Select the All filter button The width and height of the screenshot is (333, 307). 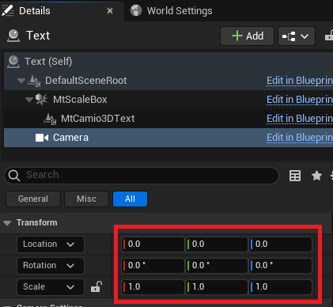click(x=130, y=199)
